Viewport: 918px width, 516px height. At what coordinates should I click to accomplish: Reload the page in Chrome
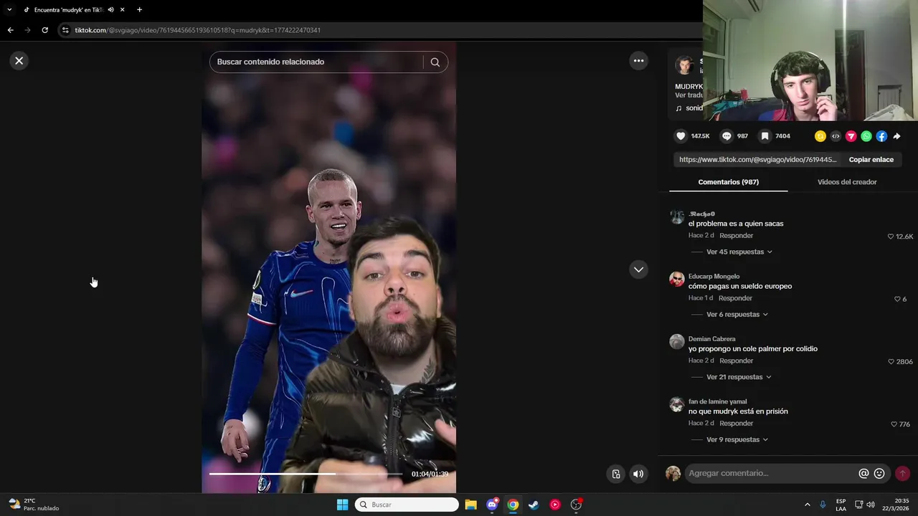click(44, 30)
